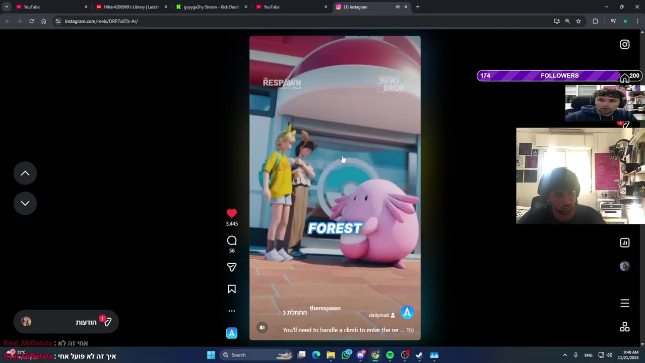The width and height of the screenshot is (645, 363).
Task: Open the tab search dropdown arrow
Action: (7, 7)
